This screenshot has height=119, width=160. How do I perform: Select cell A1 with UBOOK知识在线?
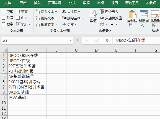coord(27,55)
